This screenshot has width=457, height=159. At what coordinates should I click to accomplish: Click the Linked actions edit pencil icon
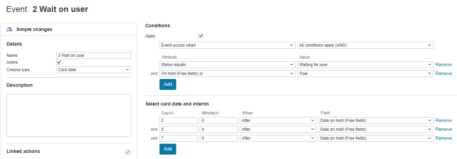click(128, 152)
